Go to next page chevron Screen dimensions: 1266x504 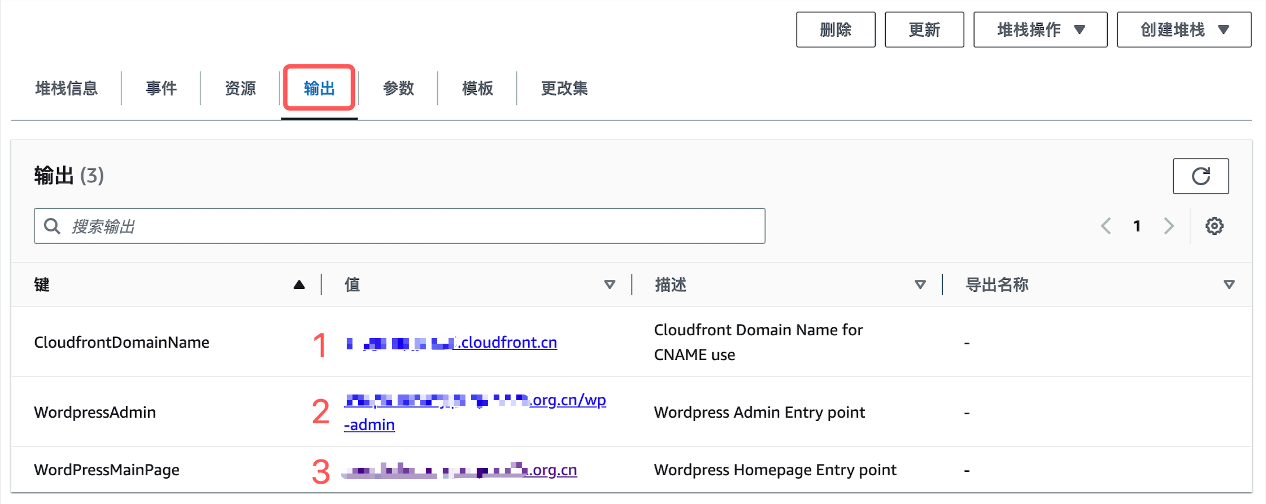[x=1169, y=226]
